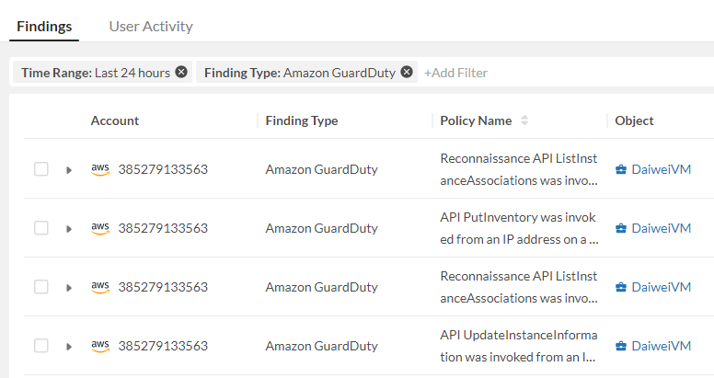Viewport: 714px width, 378px height.
Task: Select checkbox for first finding row
Action: tap(41, 169)
